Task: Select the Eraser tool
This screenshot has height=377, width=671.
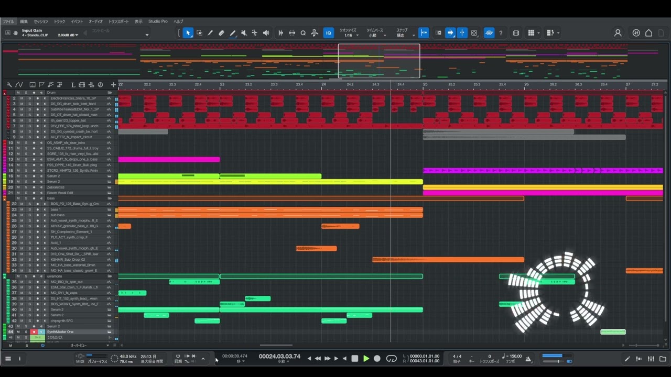Action: [221, 33]
